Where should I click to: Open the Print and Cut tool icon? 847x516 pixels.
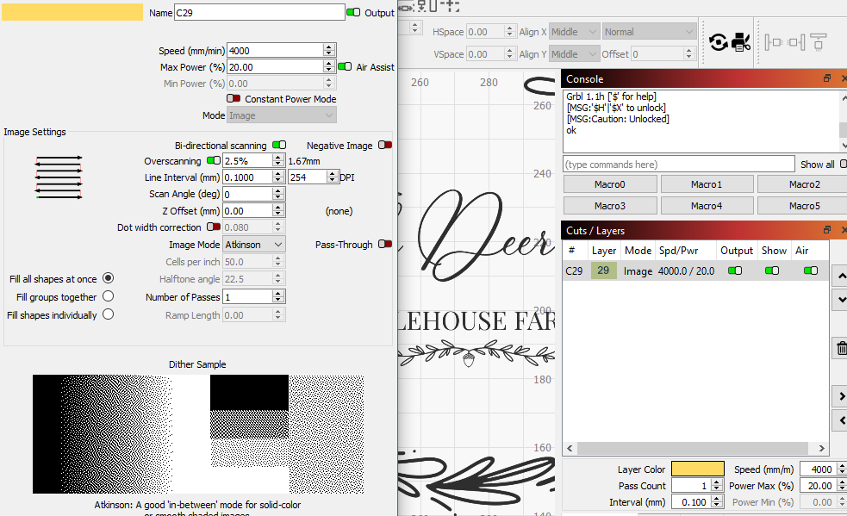[x=741, y=42]
